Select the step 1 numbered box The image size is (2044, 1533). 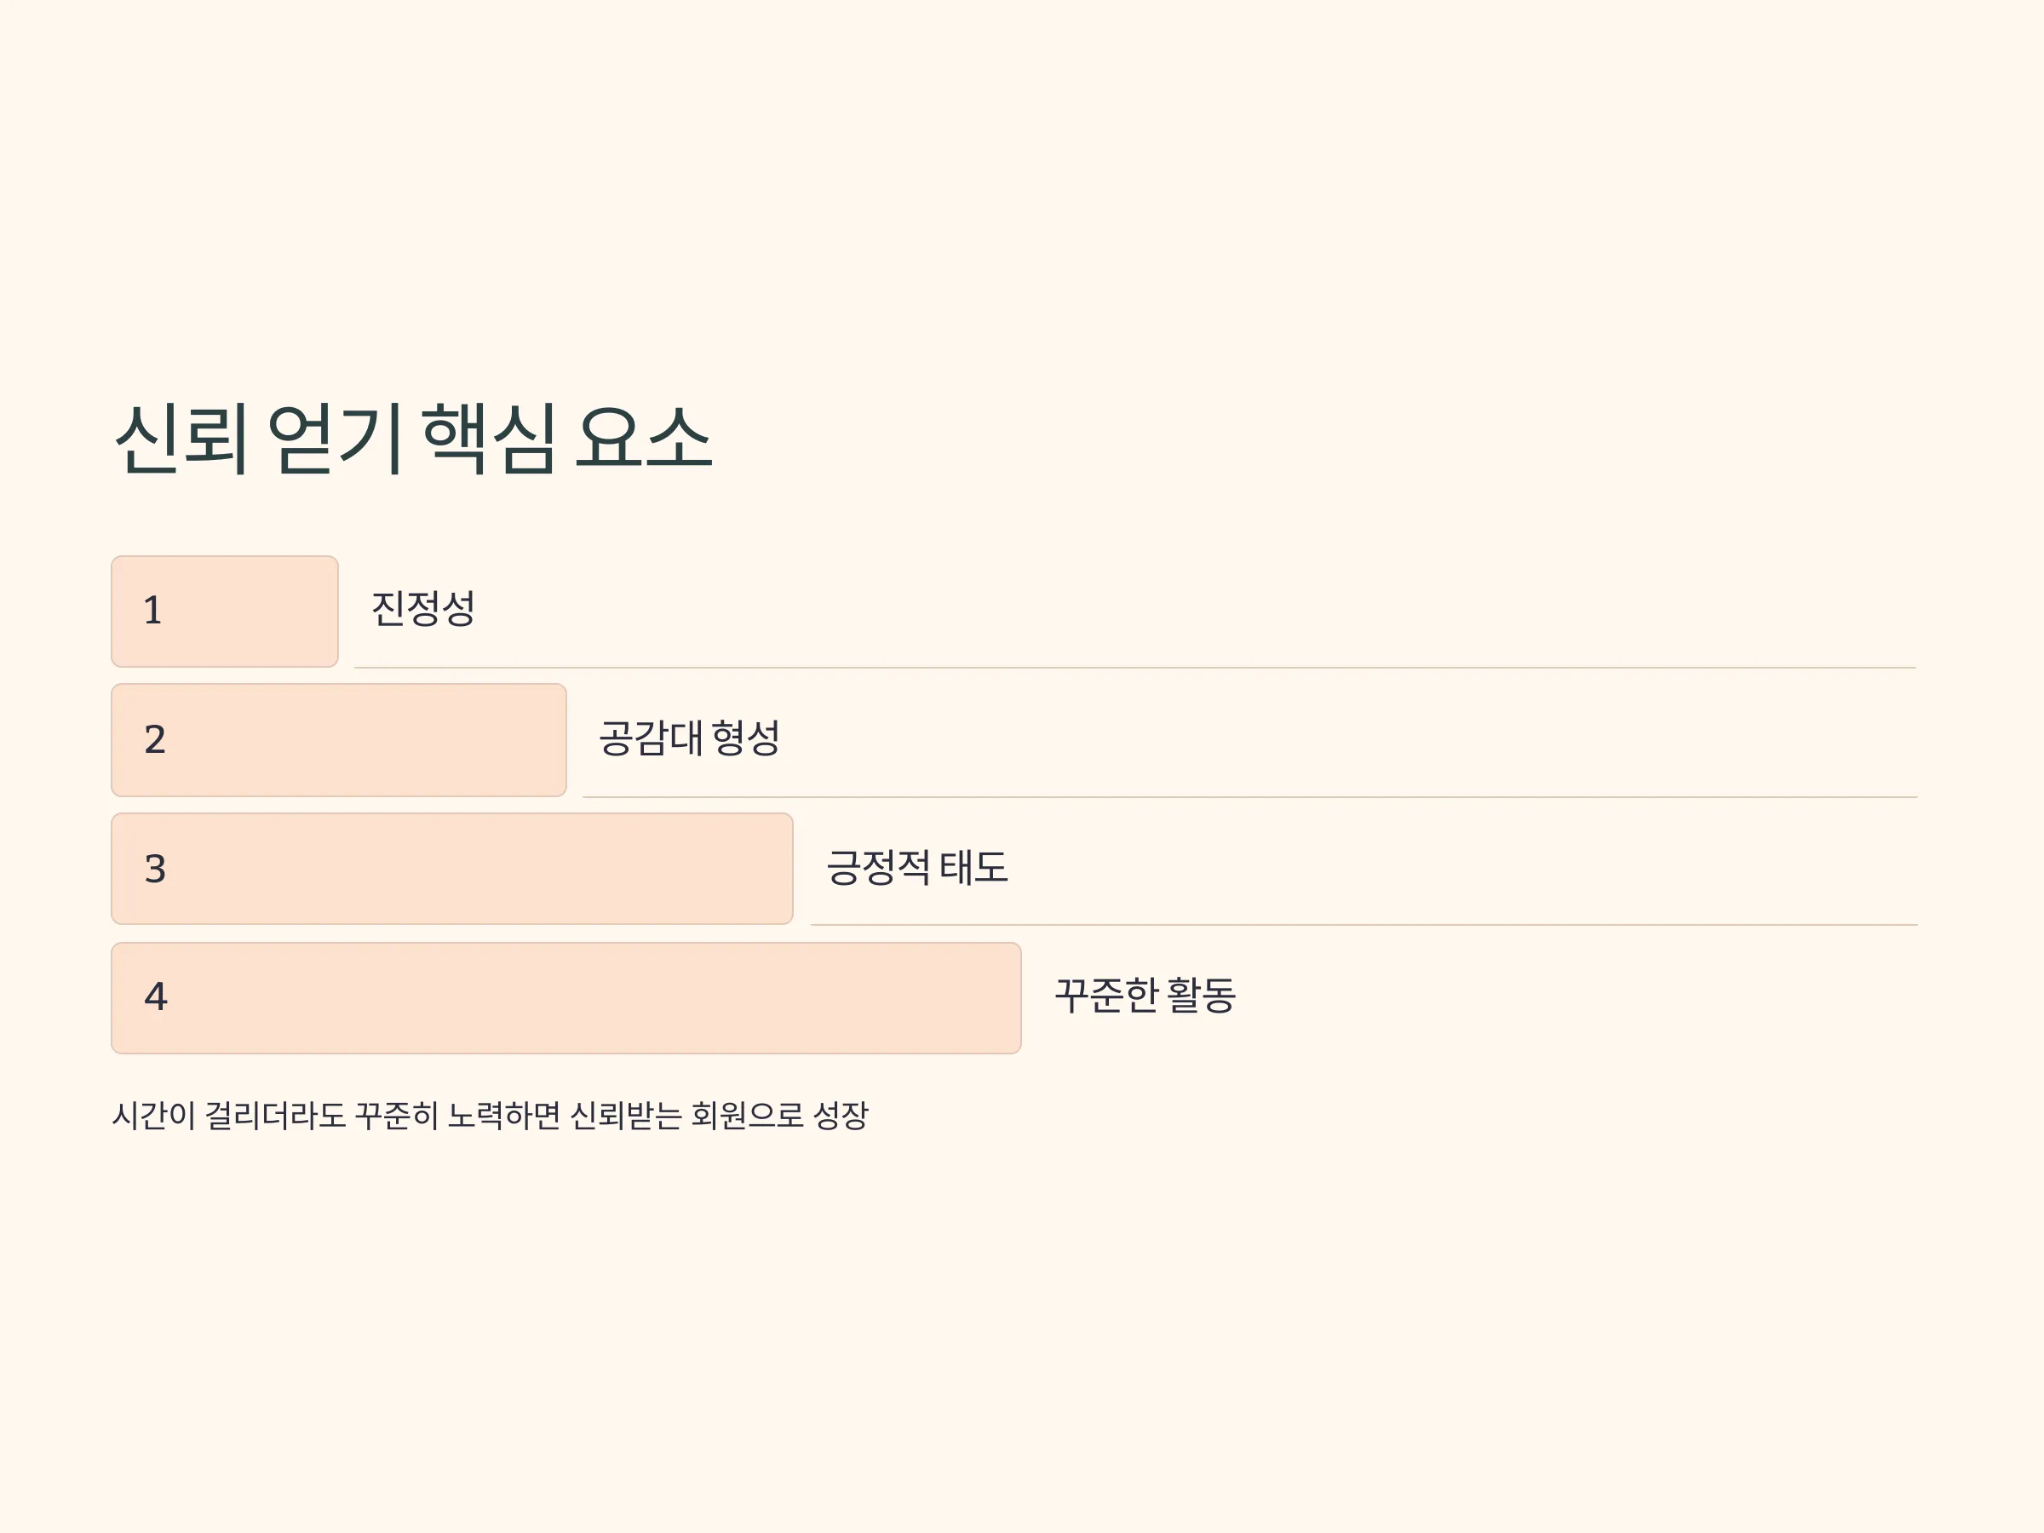click(x=225, y=611)
